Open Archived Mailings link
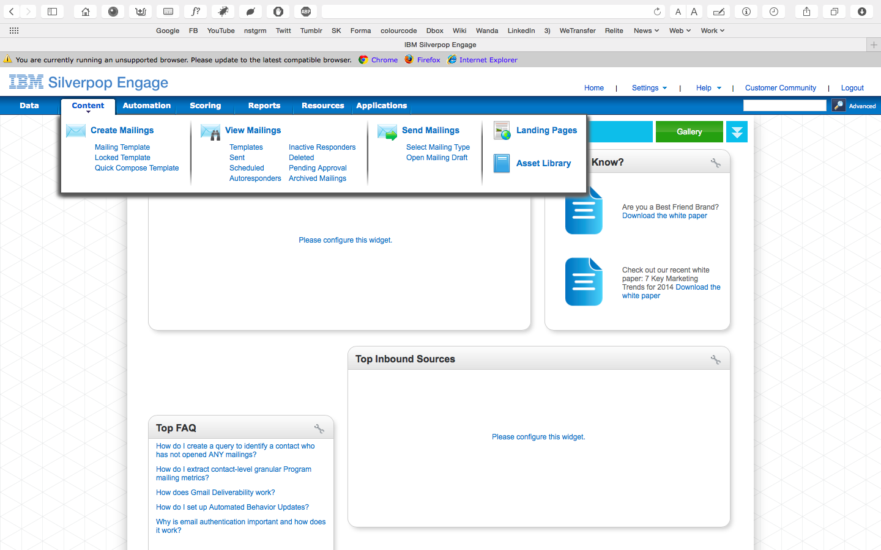This screenshot has height=550, width=881. click(x=318, y=178)
